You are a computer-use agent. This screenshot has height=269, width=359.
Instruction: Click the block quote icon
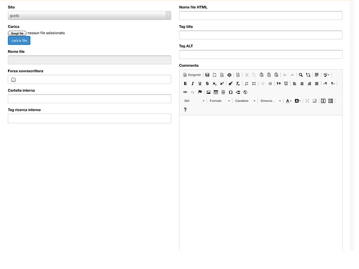tap(278, 84)
